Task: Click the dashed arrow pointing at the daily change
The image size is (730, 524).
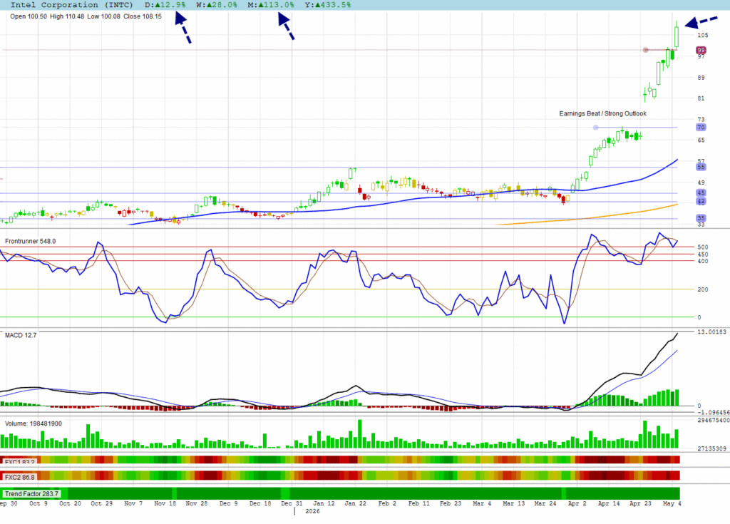Action: (183, 28)
